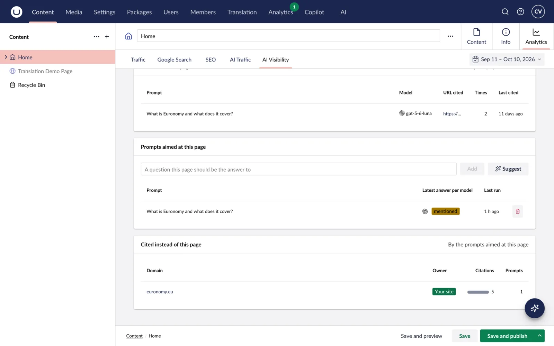Switch to the Traffic tab
The height and width of the screenshot is (346, 554).
coord(138,60)
